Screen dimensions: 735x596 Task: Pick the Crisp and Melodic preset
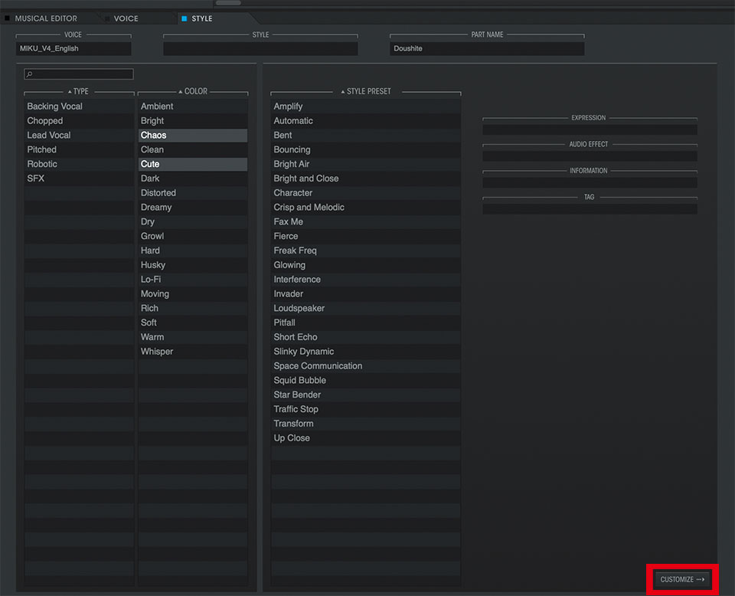[x=366, y=208]
